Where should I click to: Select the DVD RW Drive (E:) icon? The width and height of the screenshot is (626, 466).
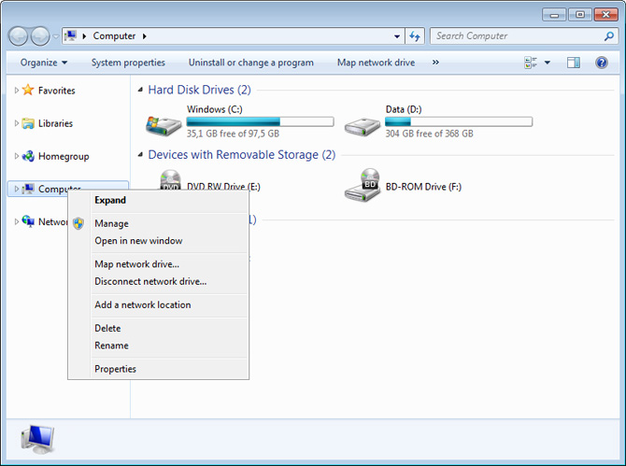click(170, 179)
